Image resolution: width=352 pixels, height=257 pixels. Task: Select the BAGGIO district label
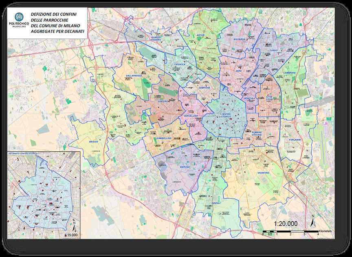point(94,142)
